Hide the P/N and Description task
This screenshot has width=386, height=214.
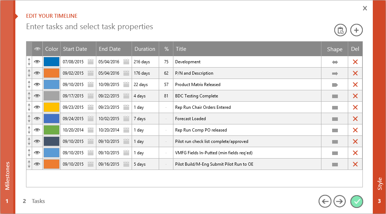[x=37, y=73]
